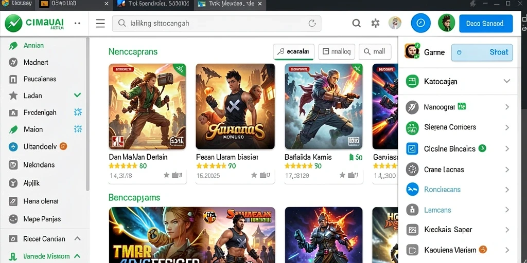Screen dimensions: 527x263
Task: Expand the Kıeckais Saper row arrow
Action: [507, 230]
